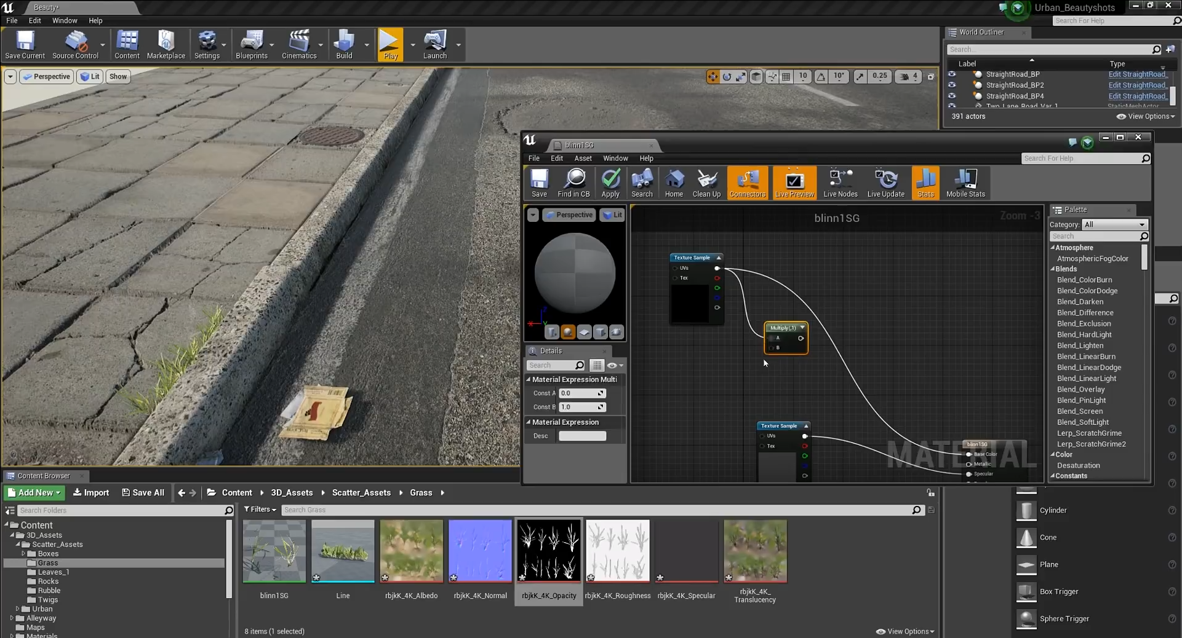Click the Desc color field in Details
The width and height of the screenshot is (1182, 638).
(x=582, y=436)
